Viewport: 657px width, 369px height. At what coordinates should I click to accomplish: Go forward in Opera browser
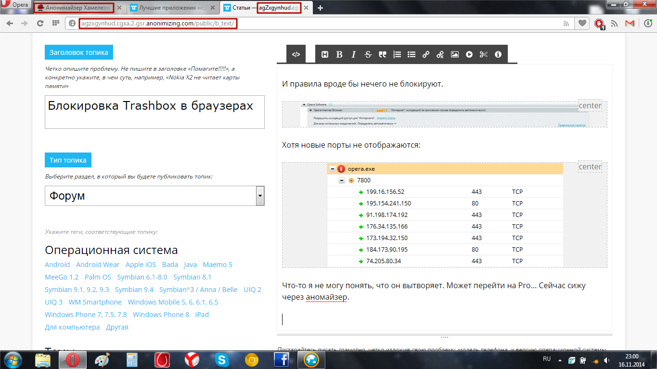(x=24, y=23)
